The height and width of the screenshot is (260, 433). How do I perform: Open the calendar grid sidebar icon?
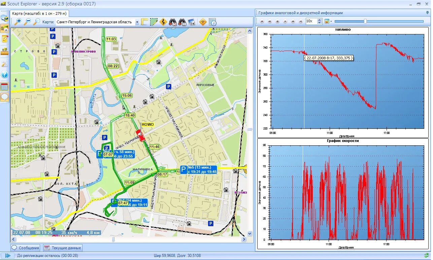tap(4, 87)
